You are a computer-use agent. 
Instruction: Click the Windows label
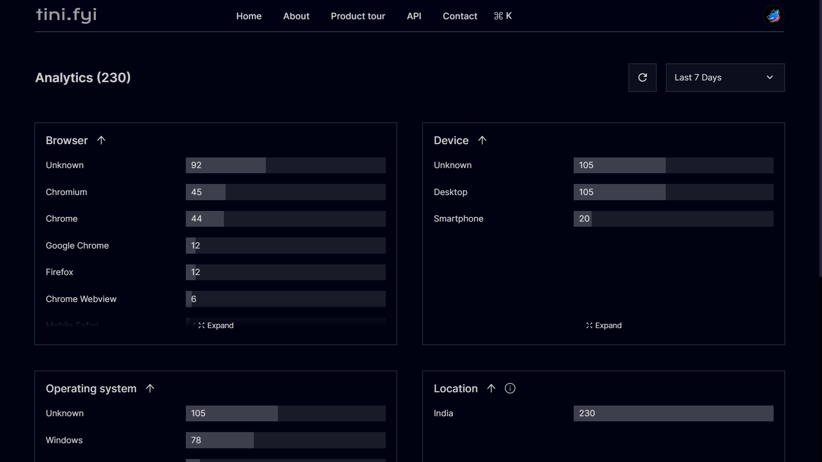(64, 440)
